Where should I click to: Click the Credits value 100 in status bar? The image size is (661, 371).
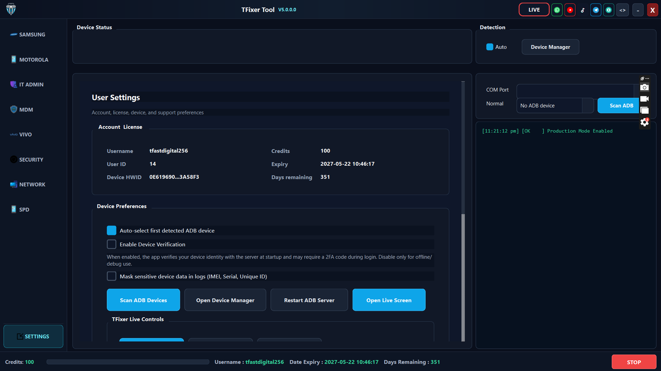[x=29, y=362]
